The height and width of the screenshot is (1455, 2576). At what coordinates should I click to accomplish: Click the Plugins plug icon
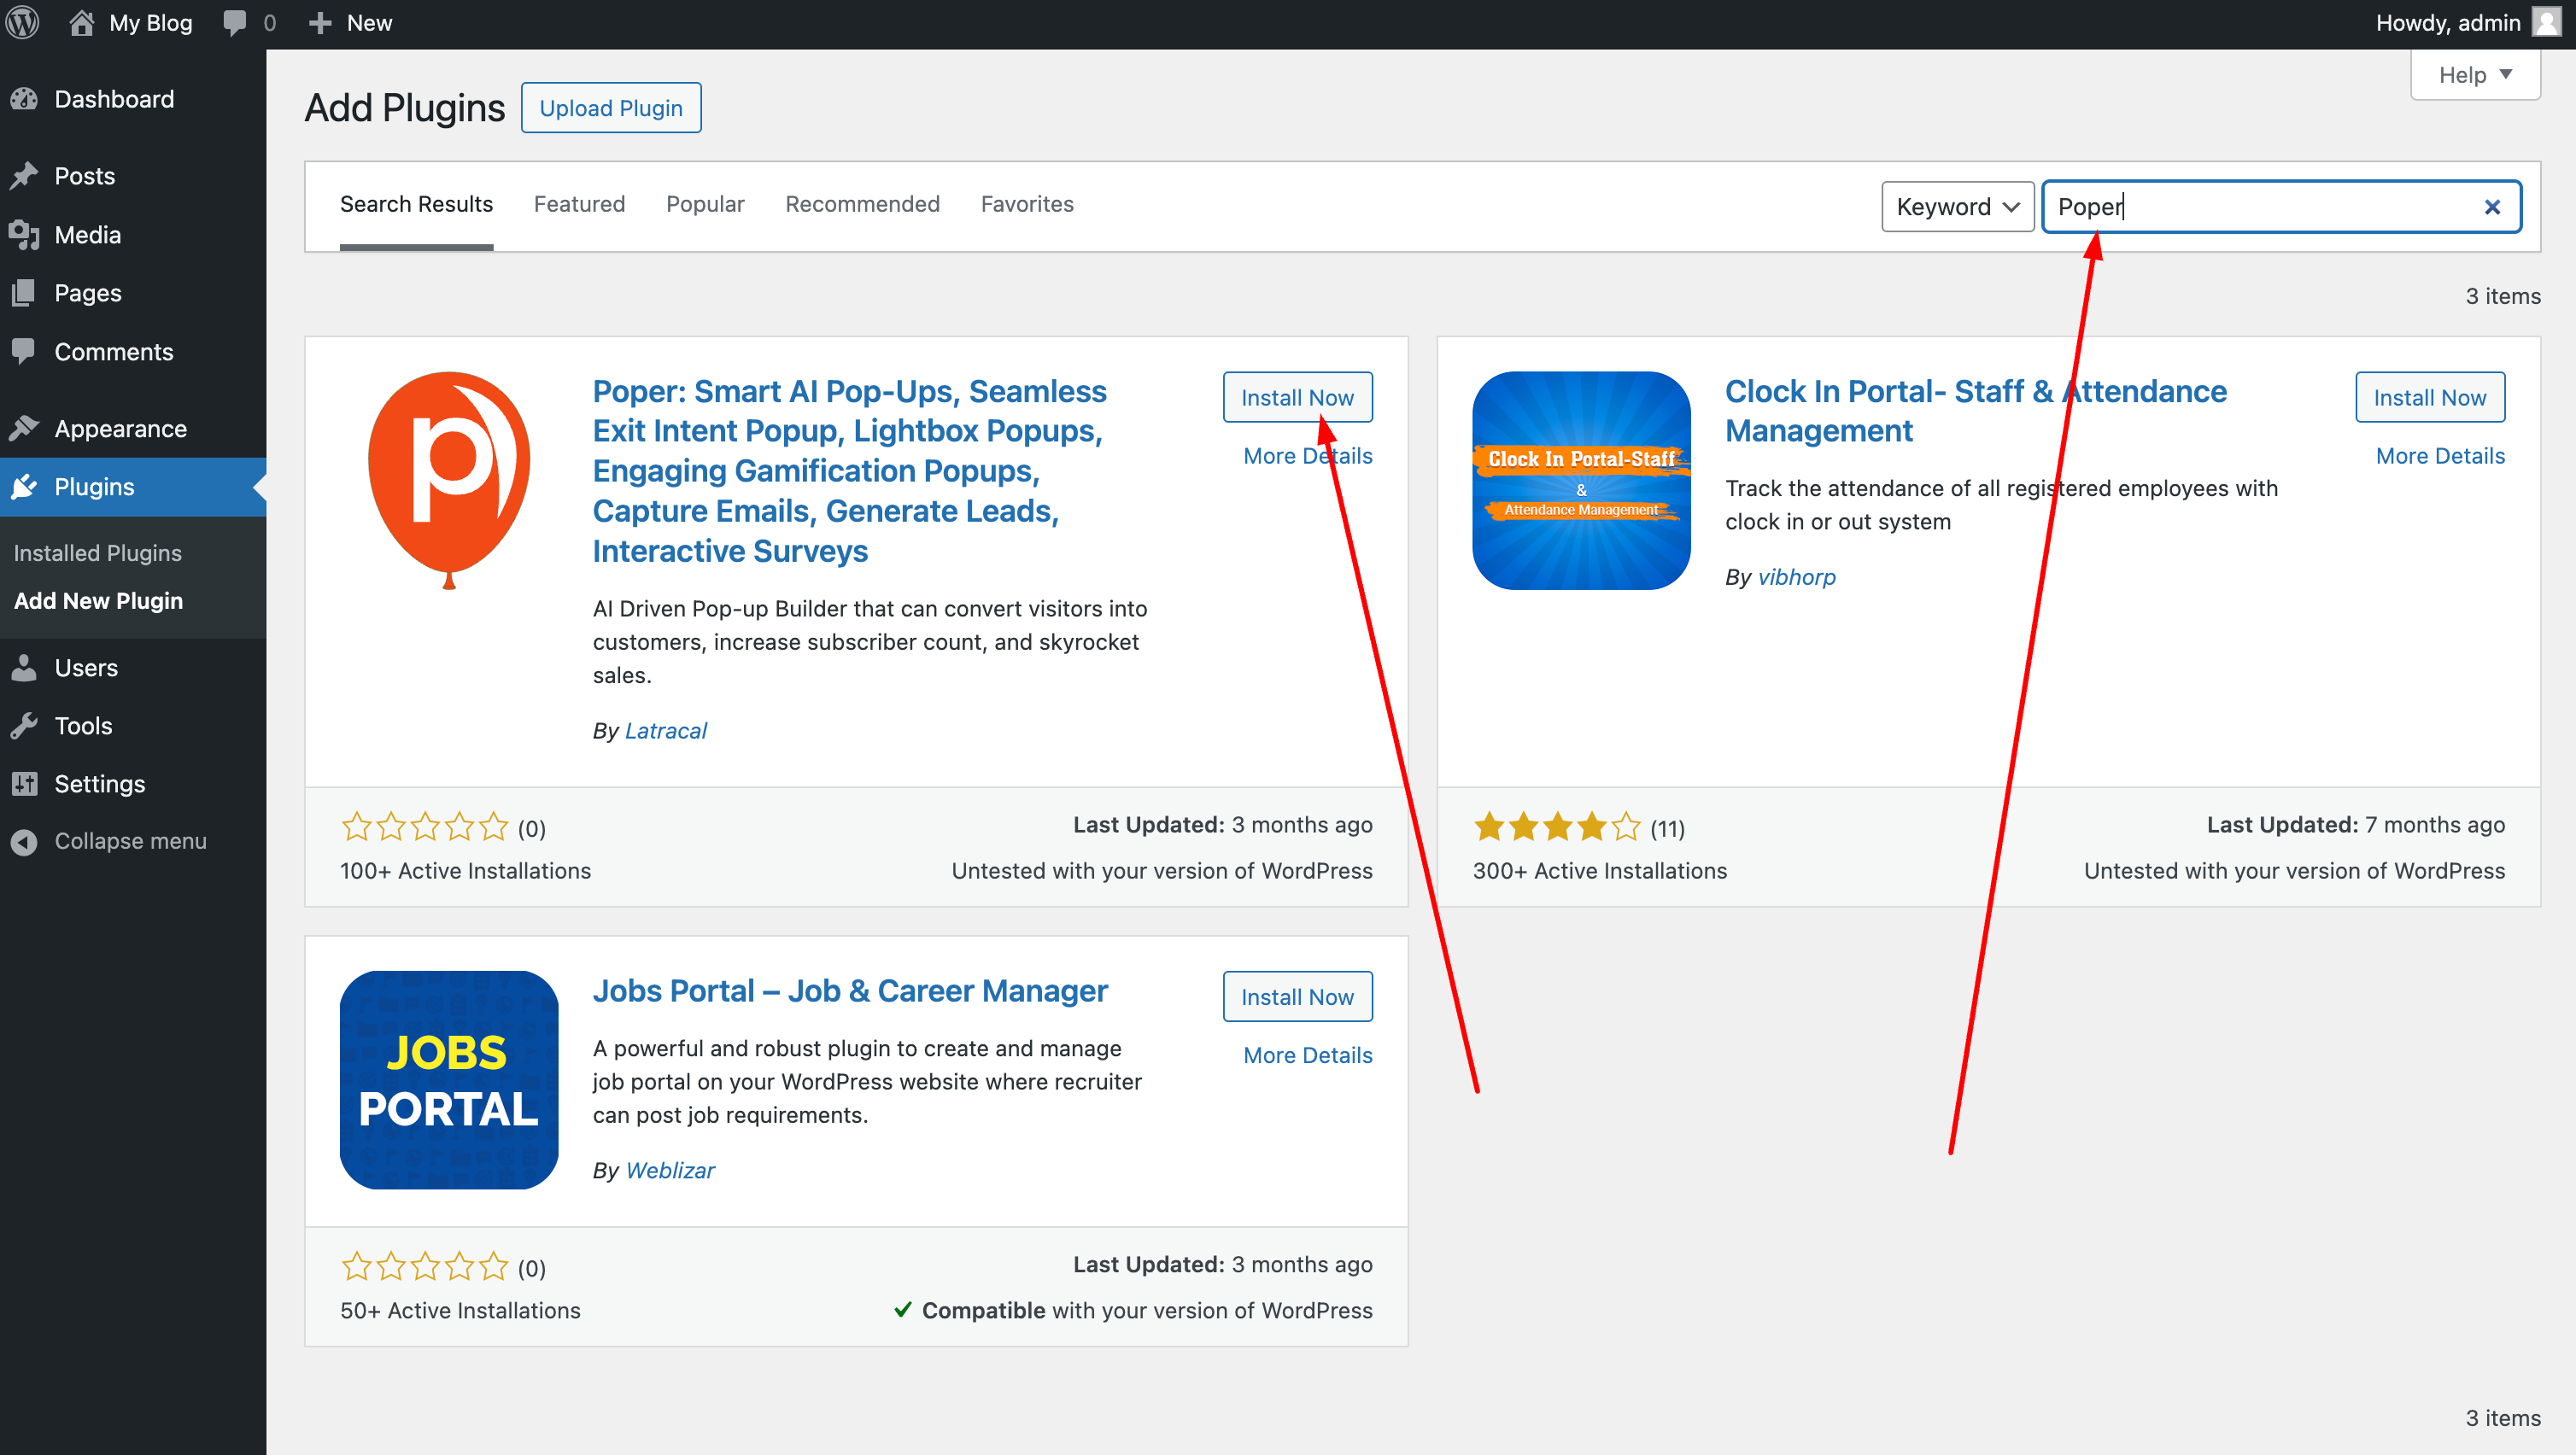point(25,487)
